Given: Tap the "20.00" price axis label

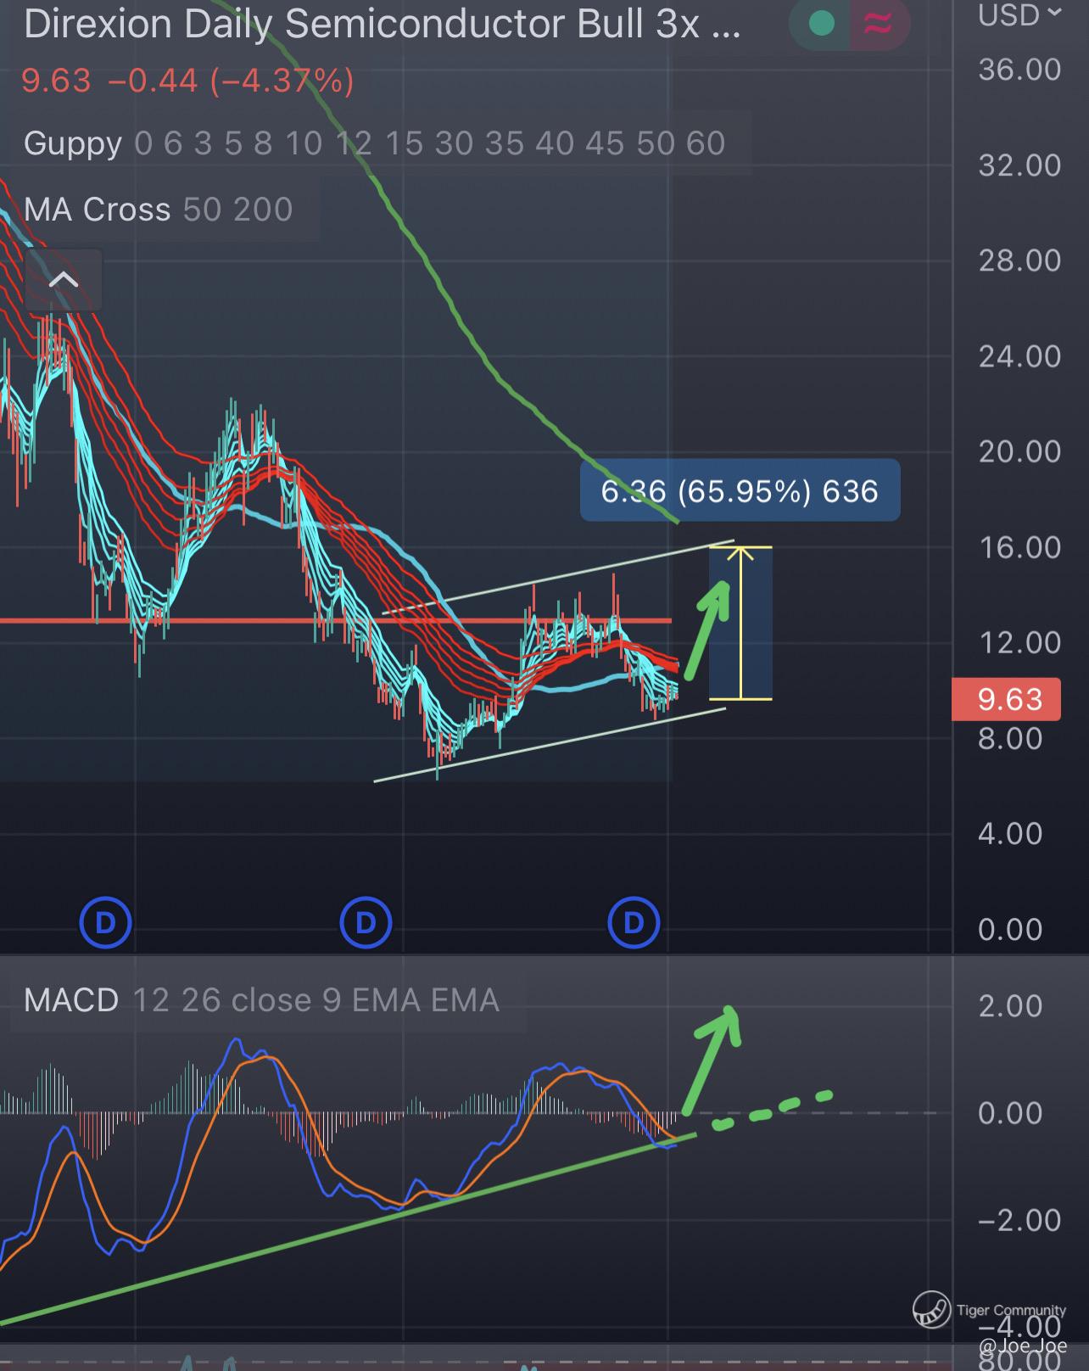Looking at the screenshot, I should coord(1019,451).
